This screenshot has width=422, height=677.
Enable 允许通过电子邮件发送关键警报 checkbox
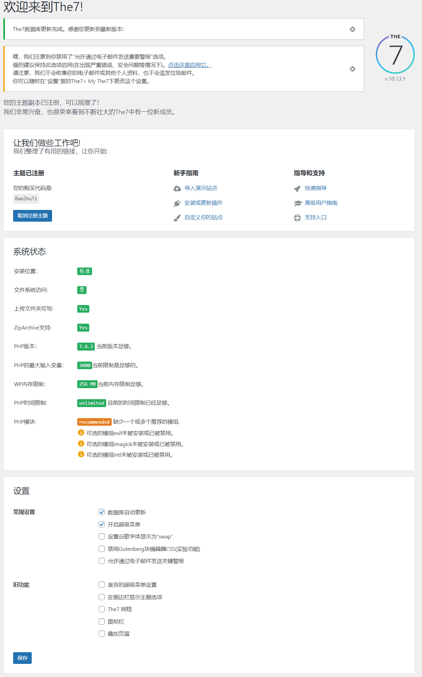point(102,561)
